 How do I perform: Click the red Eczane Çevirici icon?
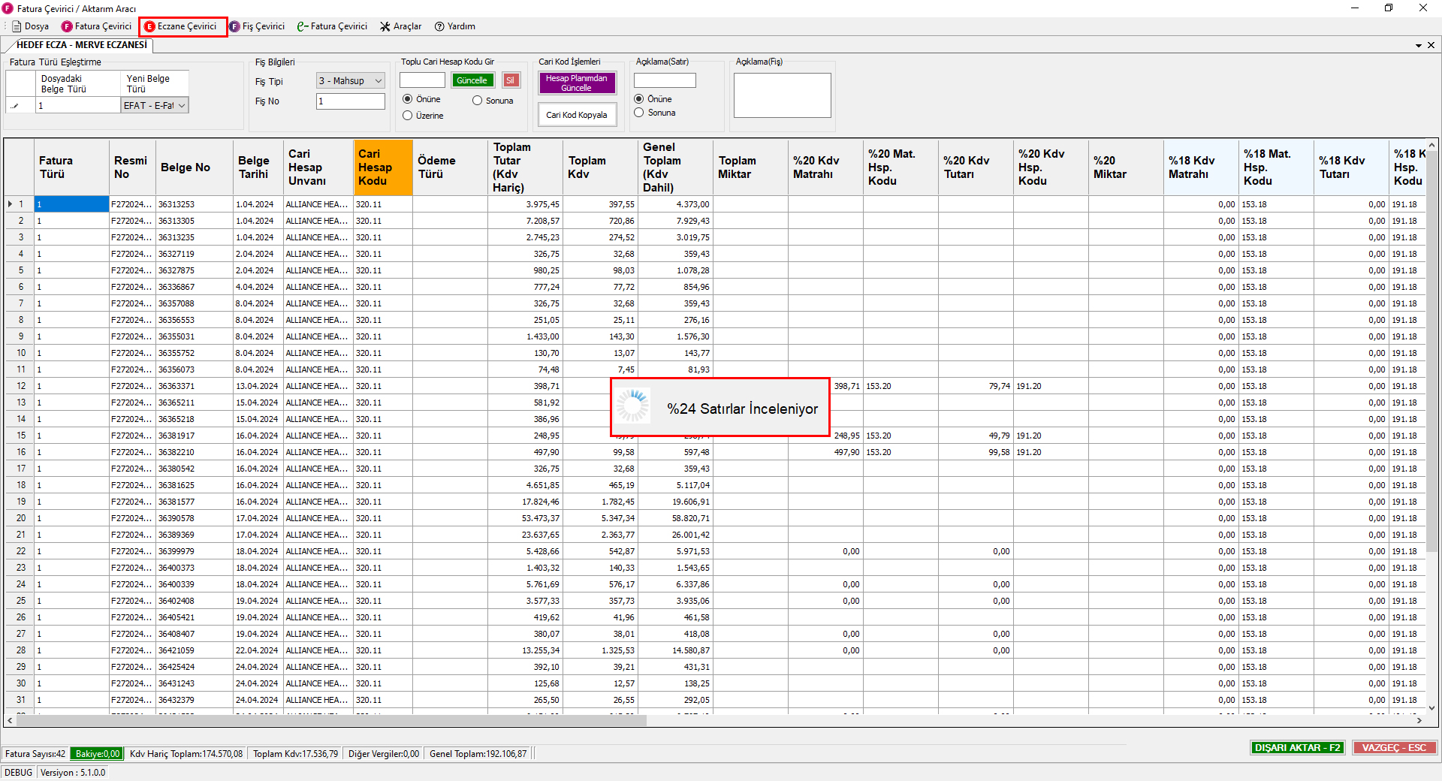click(x=149, y=26)
